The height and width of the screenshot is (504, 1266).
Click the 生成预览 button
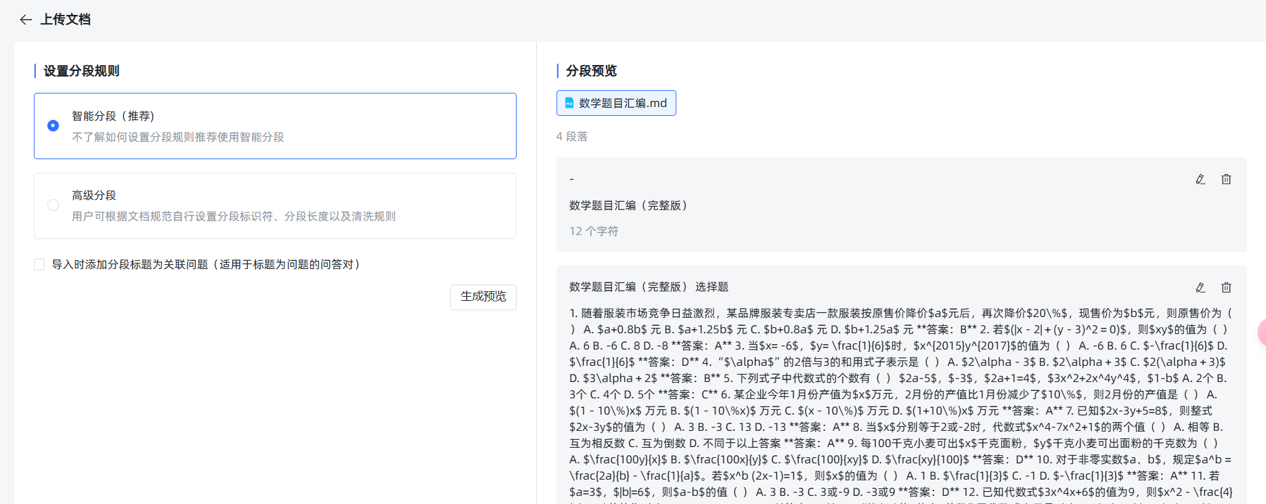point(483,297)
